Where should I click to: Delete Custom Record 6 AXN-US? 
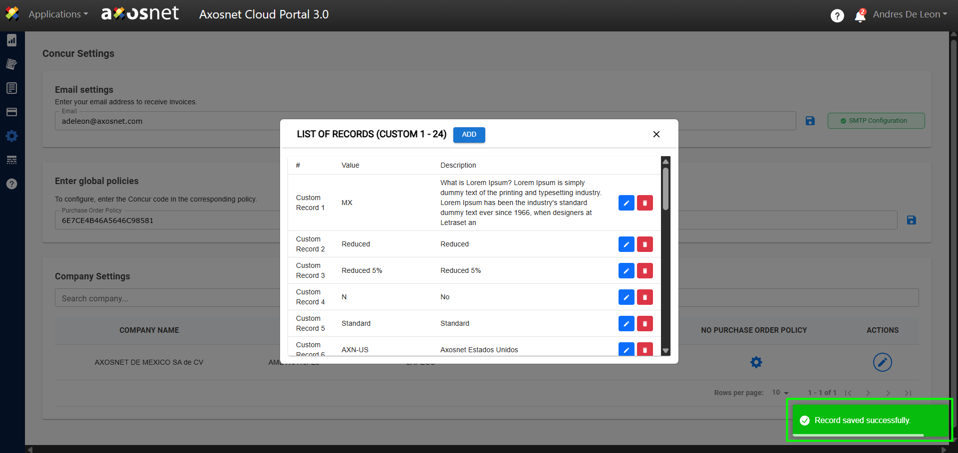coord(644,349)
